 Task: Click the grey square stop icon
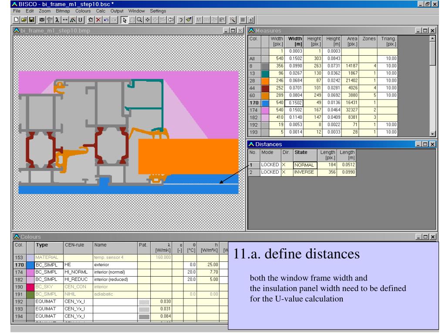(x=243, y=20)
